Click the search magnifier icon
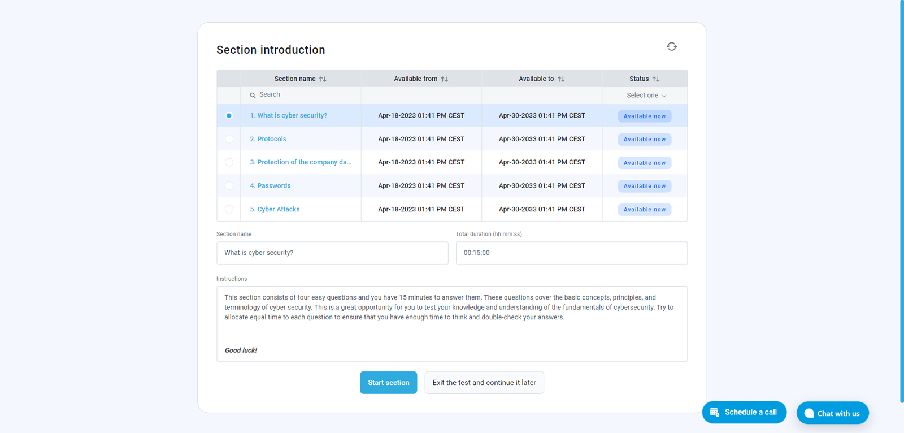 [253, 95]
